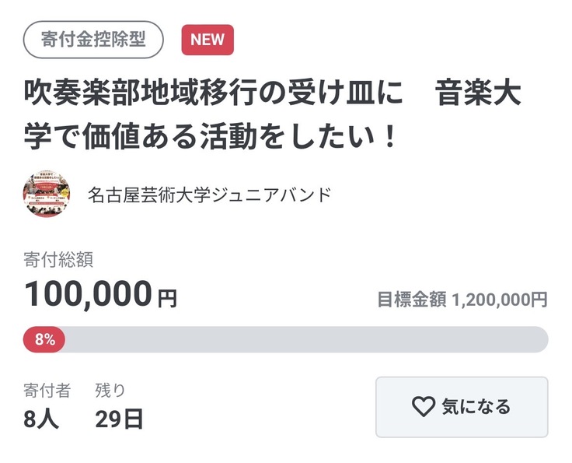Click the 寄付総額 label
The height and width of the screenshot is (463, 572).
tap(58, 260)
